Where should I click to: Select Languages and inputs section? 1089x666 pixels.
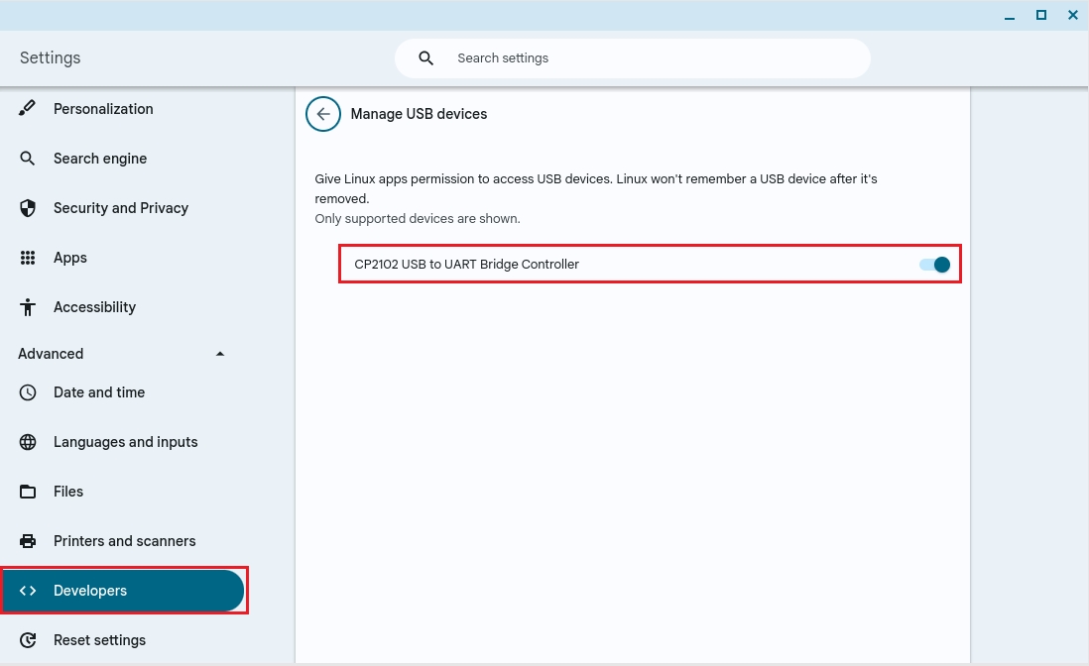(126, 442)
